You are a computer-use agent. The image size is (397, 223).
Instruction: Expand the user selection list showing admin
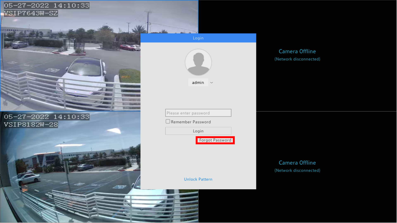click(x=211, y=82)
